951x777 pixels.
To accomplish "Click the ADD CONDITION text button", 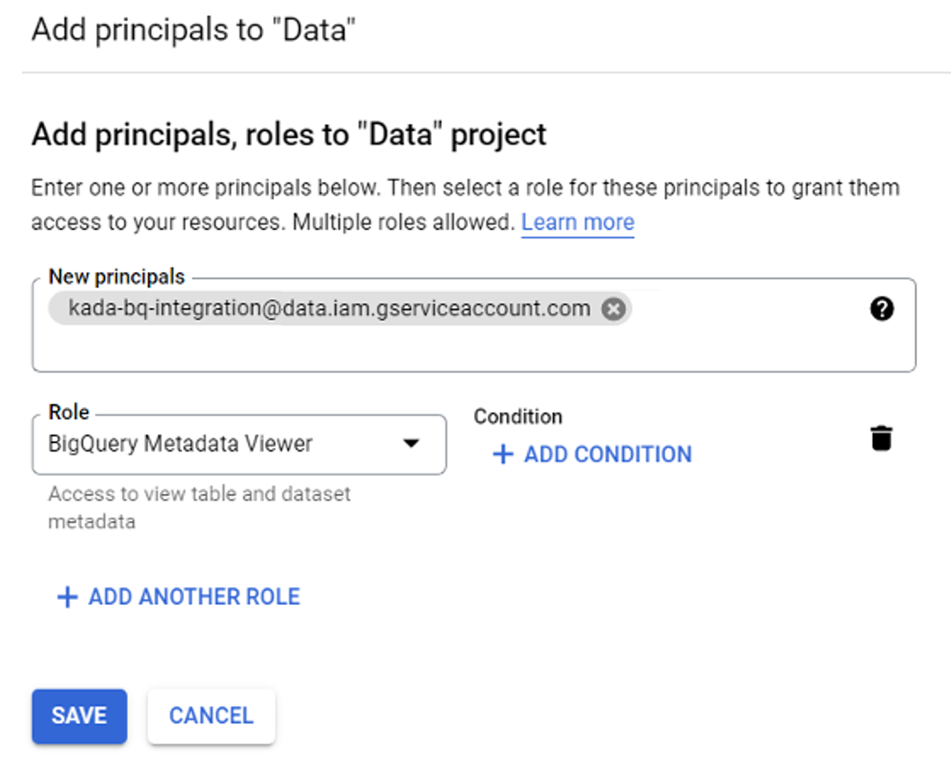I will tap(607, 454).
